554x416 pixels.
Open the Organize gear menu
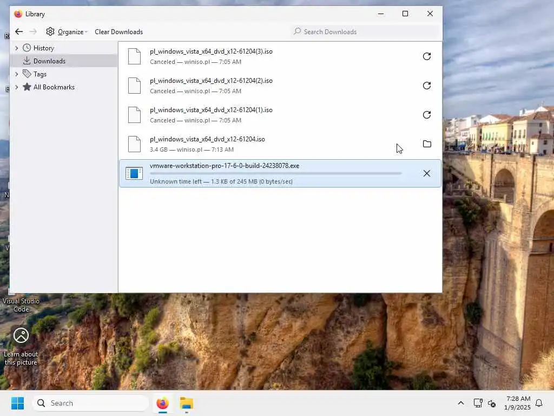(x=67, y=32)
